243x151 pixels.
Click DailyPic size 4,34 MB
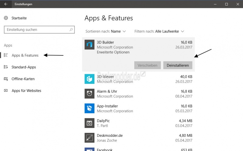pyautogui.click(x=186, y=121)
